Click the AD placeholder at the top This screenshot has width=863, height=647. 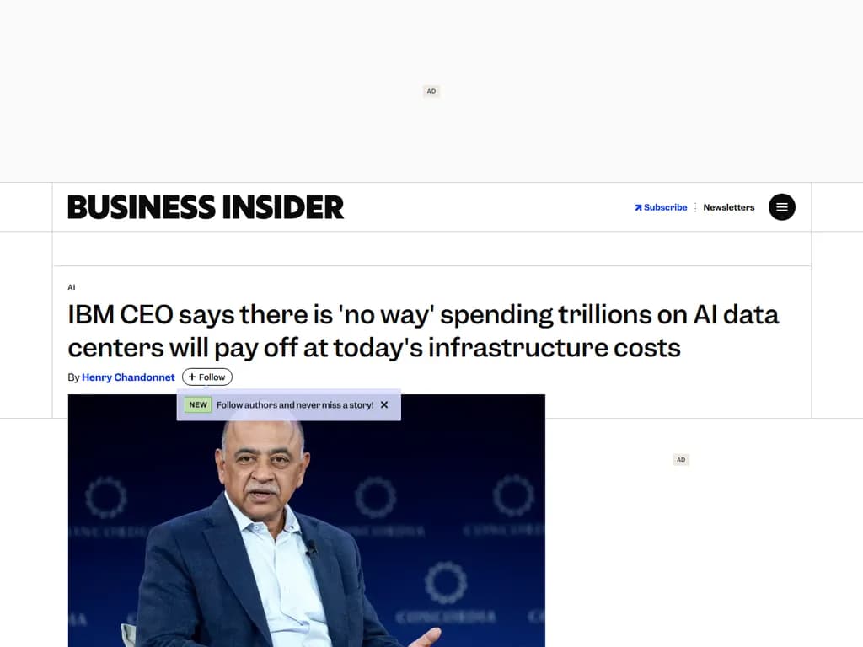tap(431, 90)
